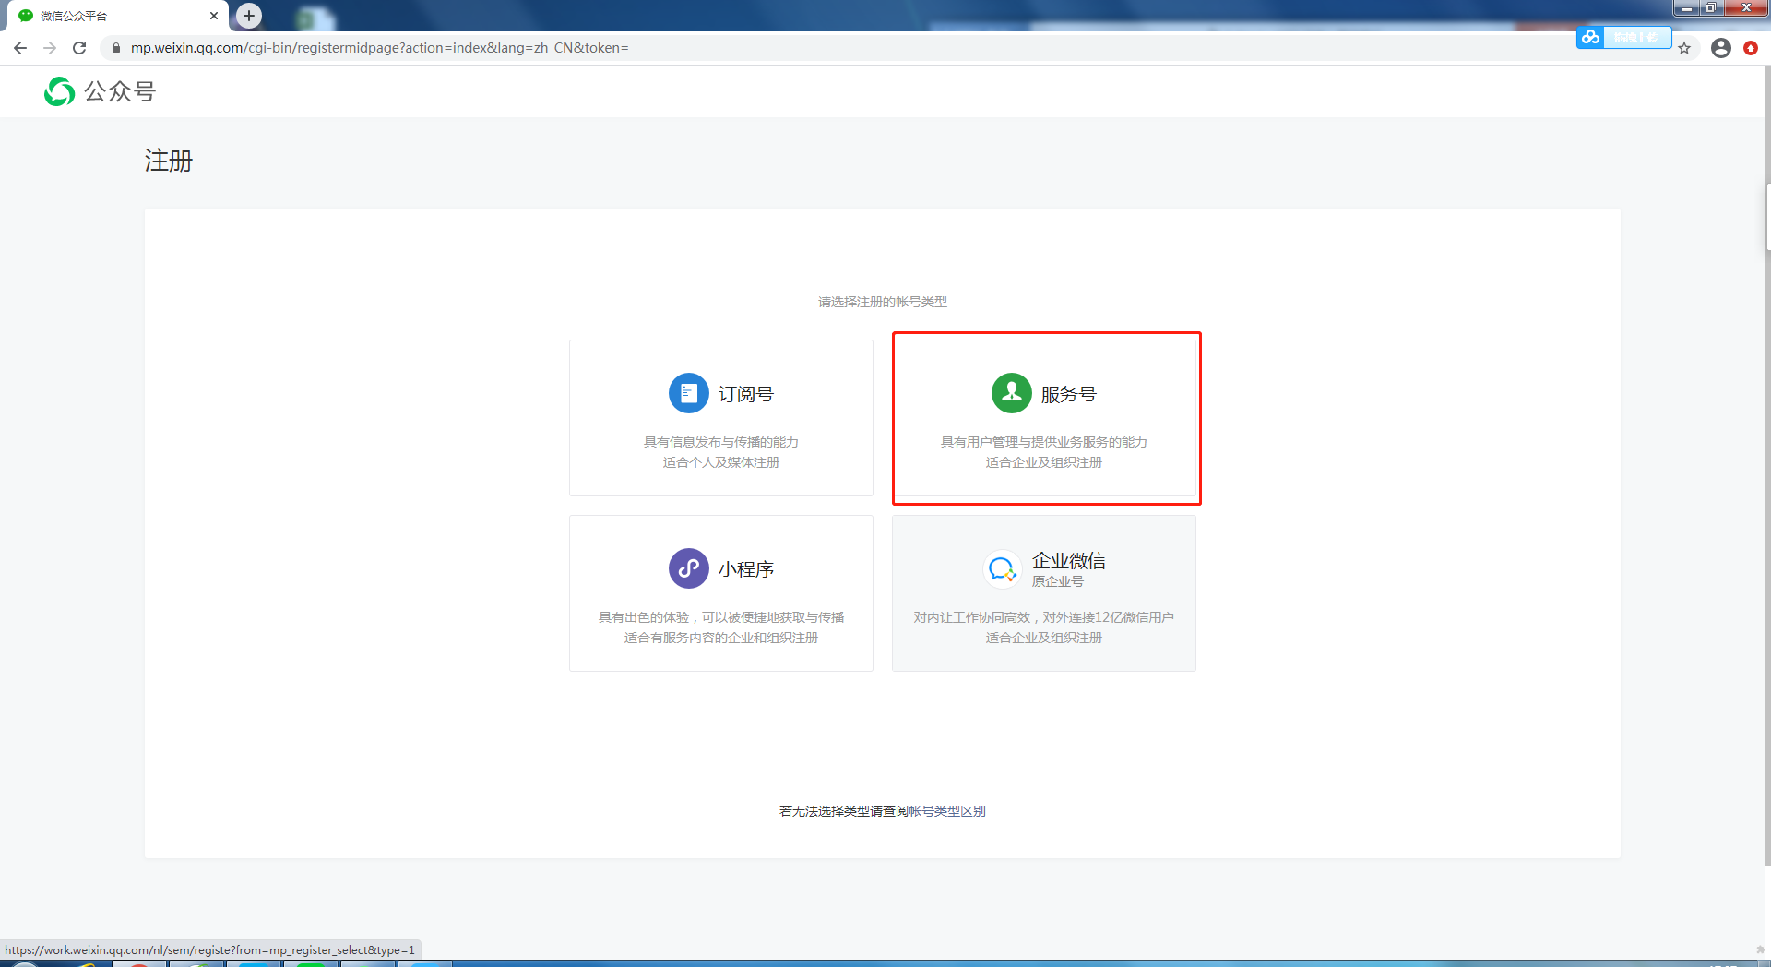Choose the 小程序 account type title
Image resolution: width=1771 pixels, height=967 pixels.
[x=746, y=569]
